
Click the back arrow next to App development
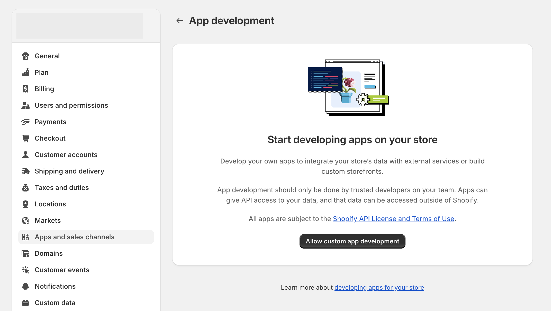click(180, 21)
